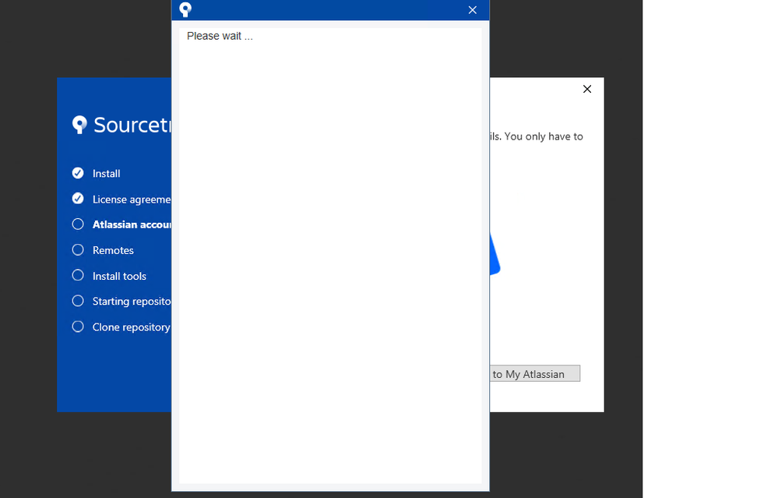778x498 pixels.
Task: Select the 'Atlassian account' step label
Action: tap(132, 224)
